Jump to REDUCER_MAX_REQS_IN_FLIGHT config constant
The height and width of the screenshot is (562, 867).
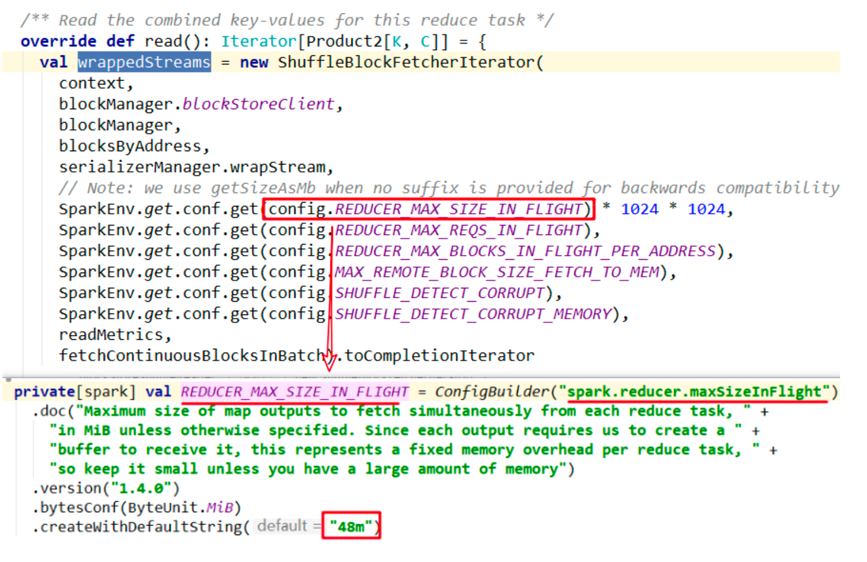[458, 230]
